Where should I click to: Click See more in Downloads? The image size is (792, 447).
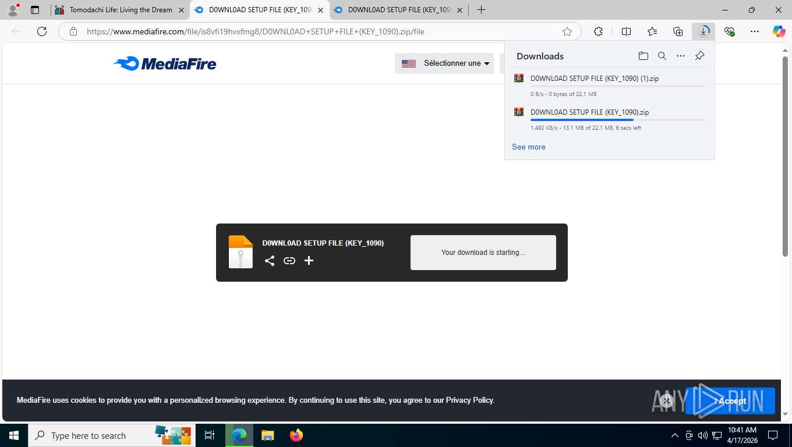[x=528, y=147]
